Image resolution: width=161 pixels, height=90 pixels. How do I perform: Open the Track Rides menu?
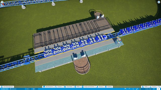click(x=68, y=87)
